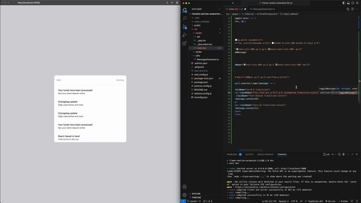Image resolution: width=361 pixels, height=203 pixels.
Task: Open the Output panel tab
Action: point(249,155)
